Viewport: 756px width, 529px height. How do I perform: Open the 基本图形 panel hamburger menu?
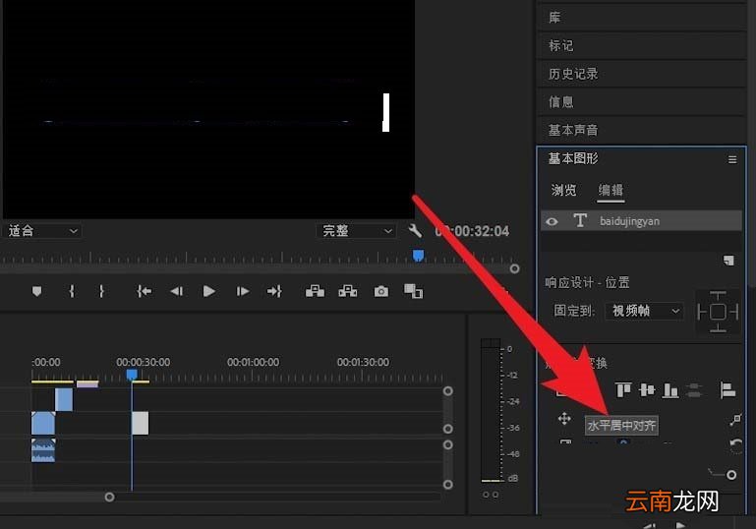pos(731,159)
